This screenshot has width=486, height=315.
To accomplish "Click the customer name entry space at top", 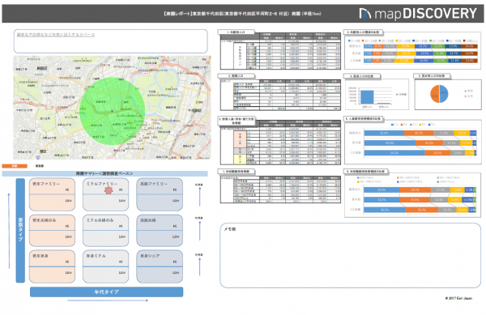I will click(110, 41).
